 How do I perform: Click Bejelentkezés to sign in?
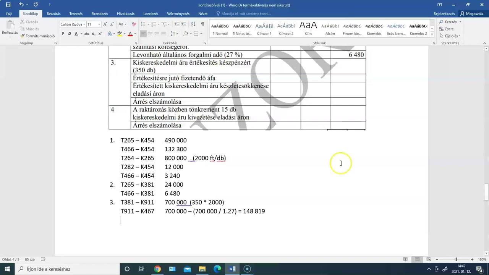(x=444, y=14)
